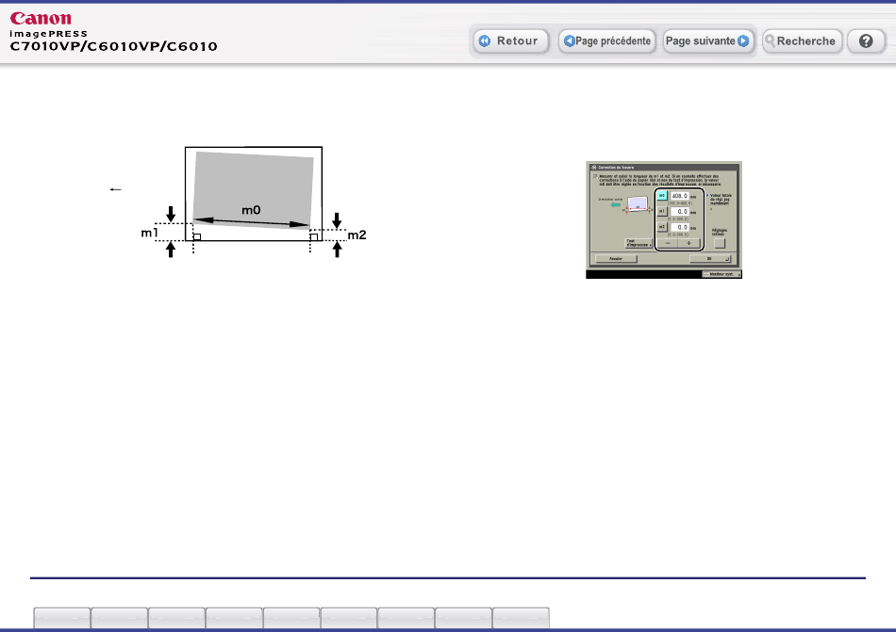Image resolution: width=896 pixels, height=632 pixels.
Task: Click the imagePRESS C7010VP/C6010VP/C6010 model title
Action: pyautogui.click(x=113, y=41)
